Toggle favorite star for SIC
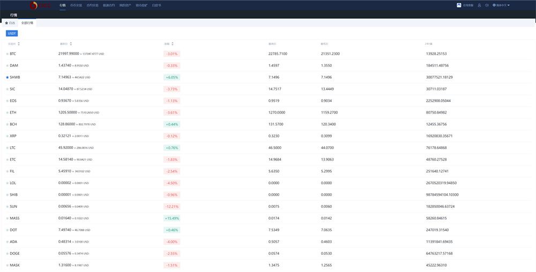 pyautogui.click(x=8, y=89)
